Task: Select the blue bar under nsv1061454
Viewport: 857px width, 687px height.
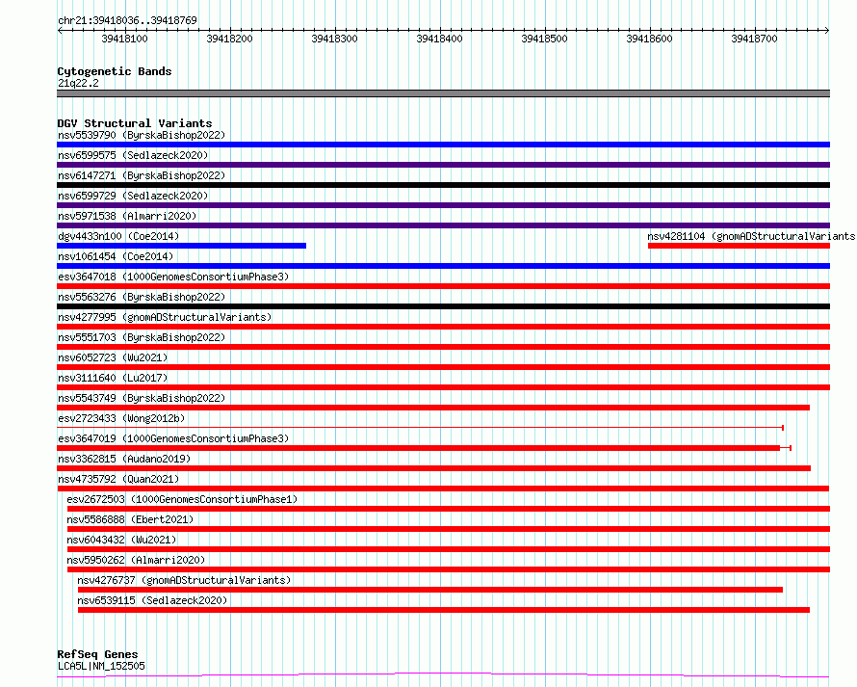Action: tap(443, 266)
